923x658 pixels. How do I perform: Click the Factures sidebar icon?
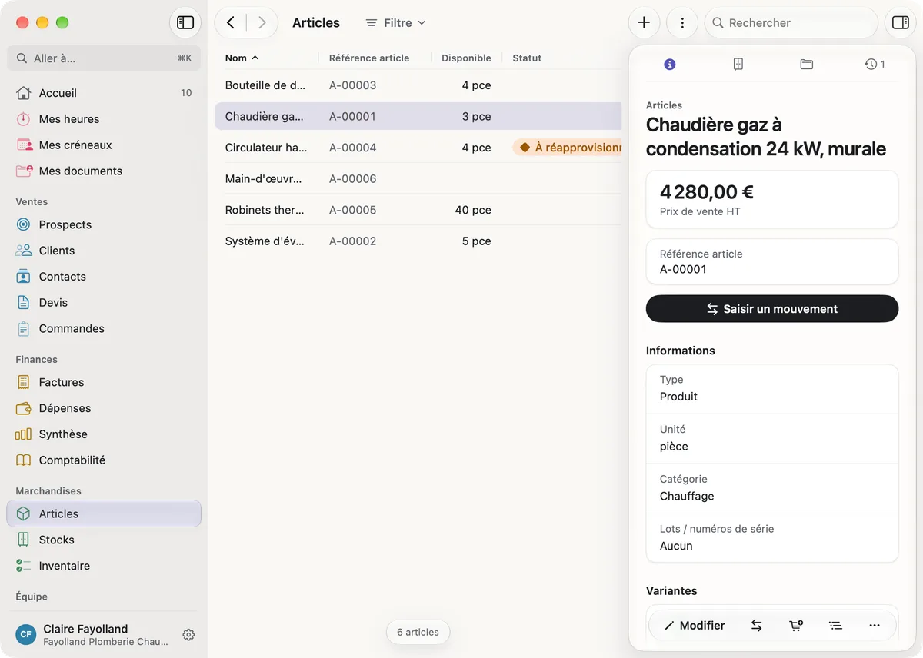coord(24,382)
